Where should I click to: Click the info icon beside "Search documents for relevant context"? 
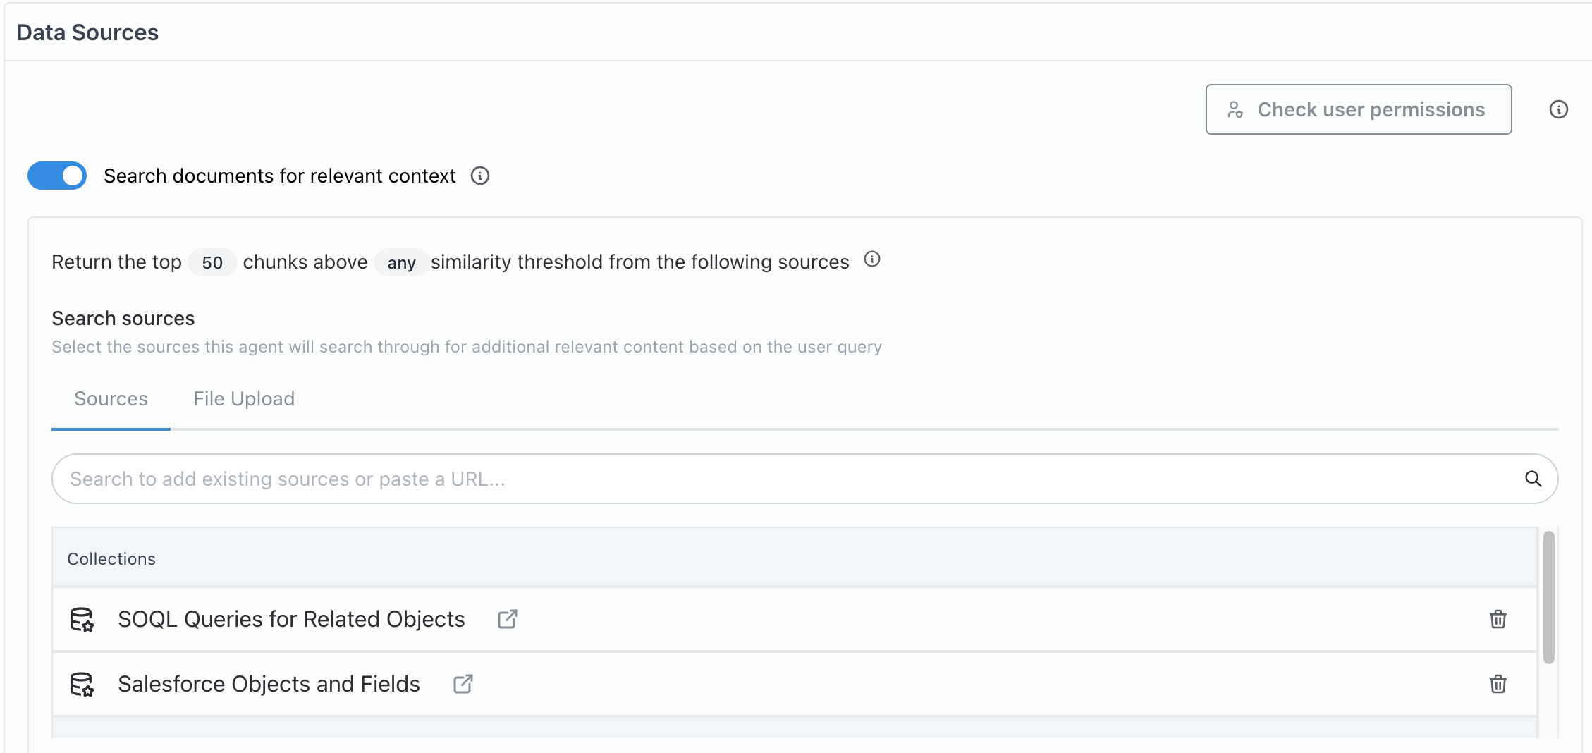coord(479,176)
